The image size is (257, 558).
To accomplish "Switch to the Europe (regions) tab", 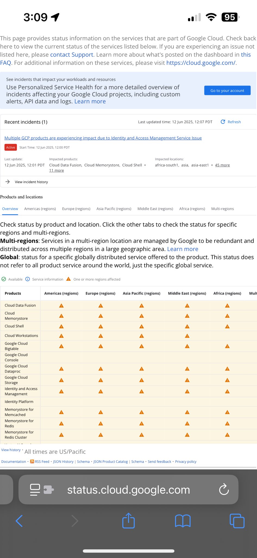I will 76,209.
